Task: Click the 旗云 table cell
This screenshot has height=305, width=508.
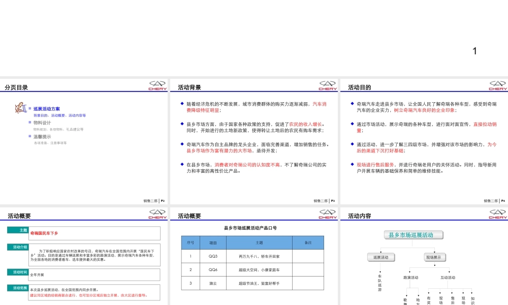Action: coord(213,283)
